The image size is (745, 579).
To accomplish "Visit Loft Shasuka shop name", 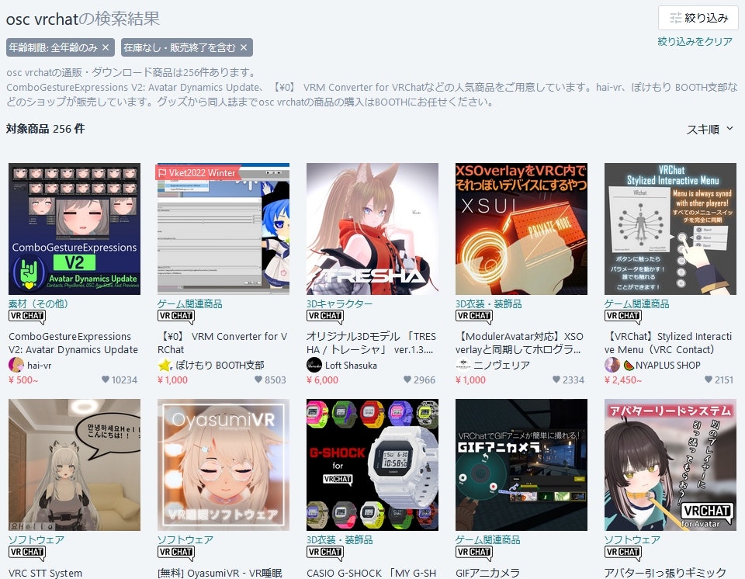I will click(x=351, y=365).
